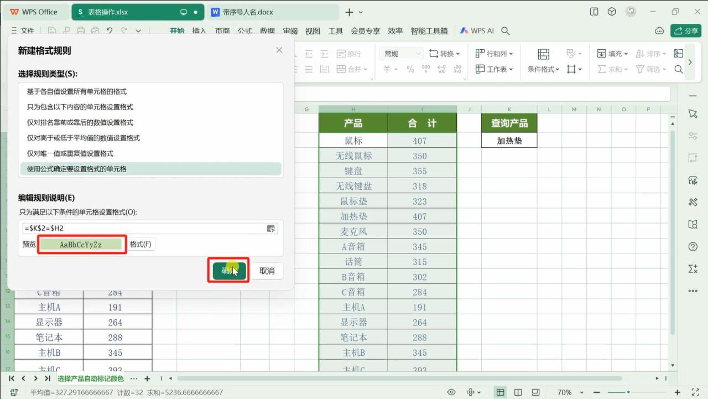Image resolution: width=708 pixels, height=399 pixels.
Task: Open the 求和 dropdown
Action: [x=612, y=69]
